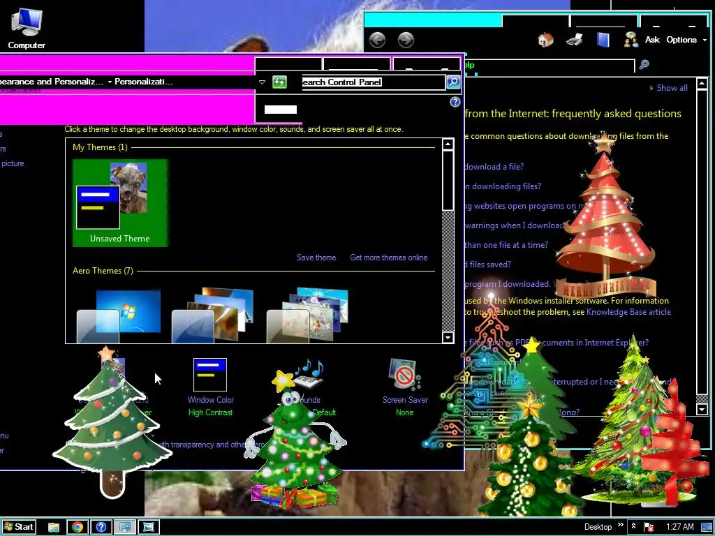Open the Start menu
Image resolution: width=715 pixels, height=536 pixels.
pyautogui.click(x=19, y=527)
